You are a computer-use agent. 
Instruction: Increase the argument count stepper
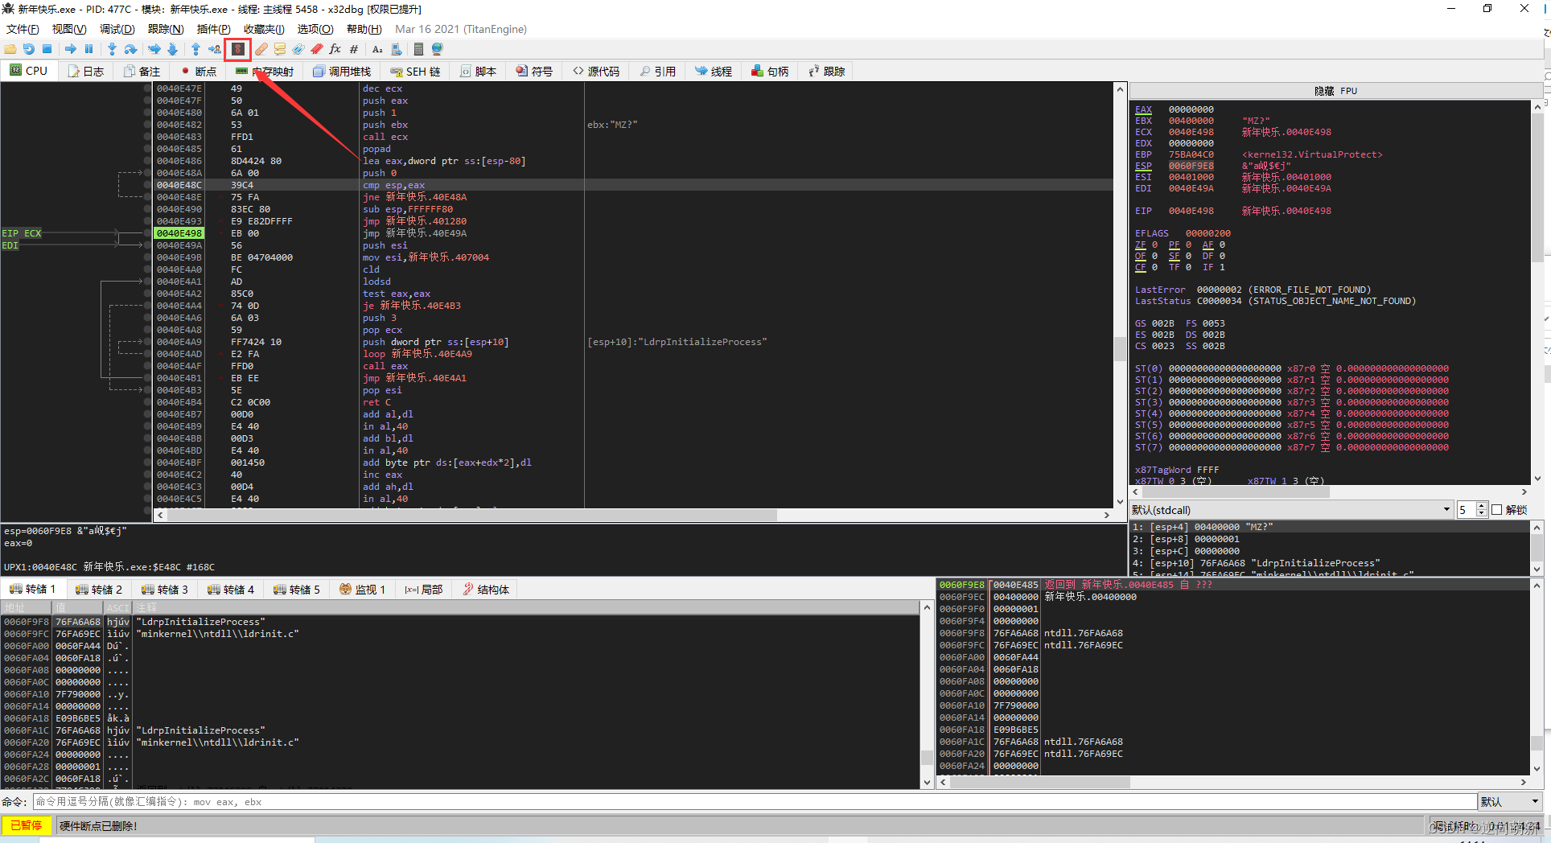click(1481, 506)
